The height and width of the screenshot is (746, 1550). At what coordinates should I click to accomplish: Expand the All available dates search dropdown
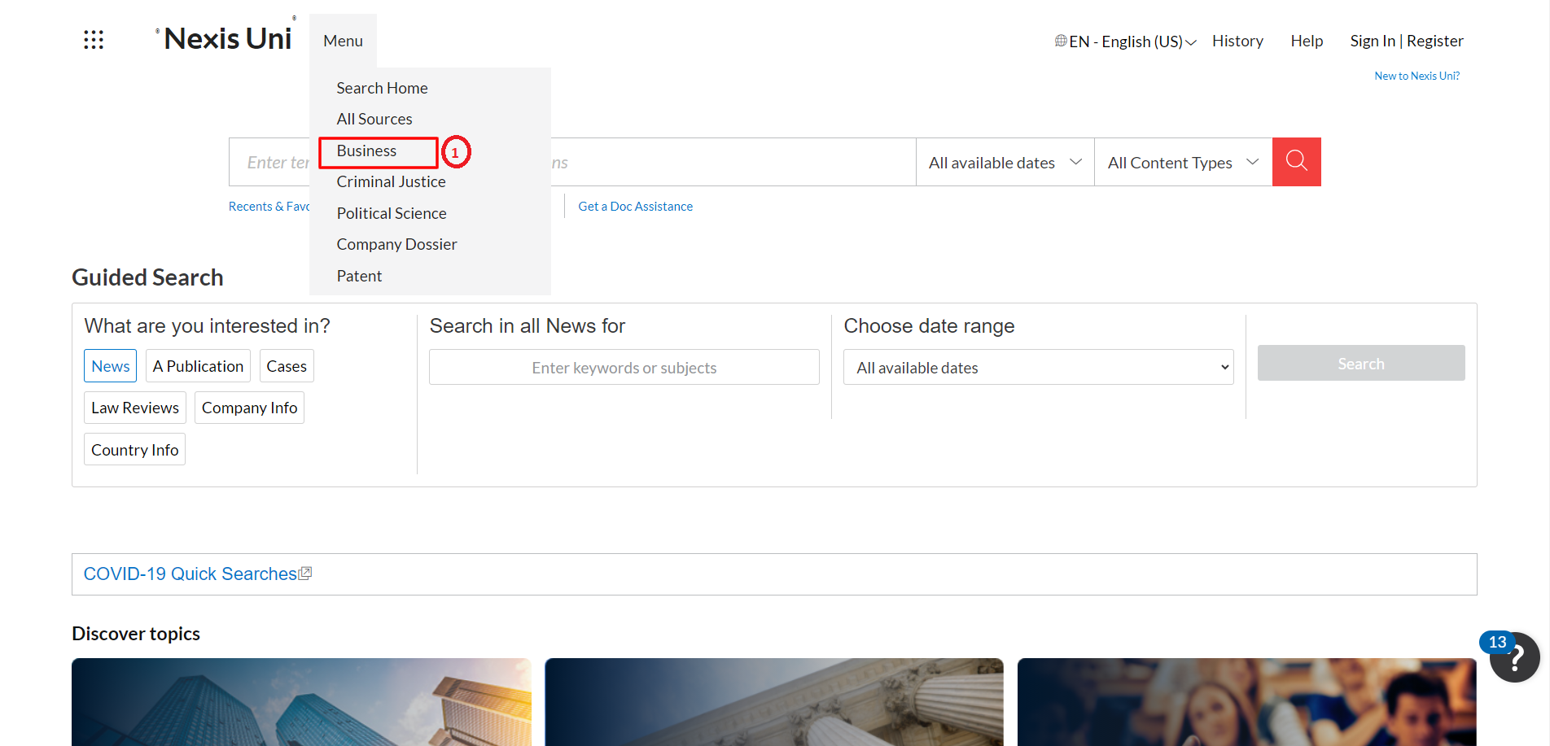pyautogui.click(x=1005, y=162)
